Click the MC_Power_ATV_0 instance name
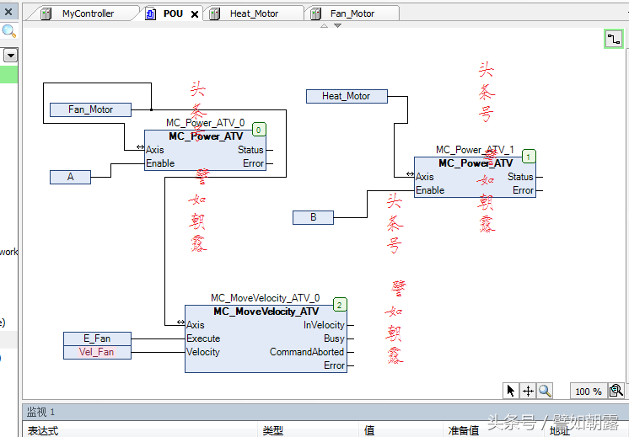This screenshot has width=629, height=437. tap(206, 123)
